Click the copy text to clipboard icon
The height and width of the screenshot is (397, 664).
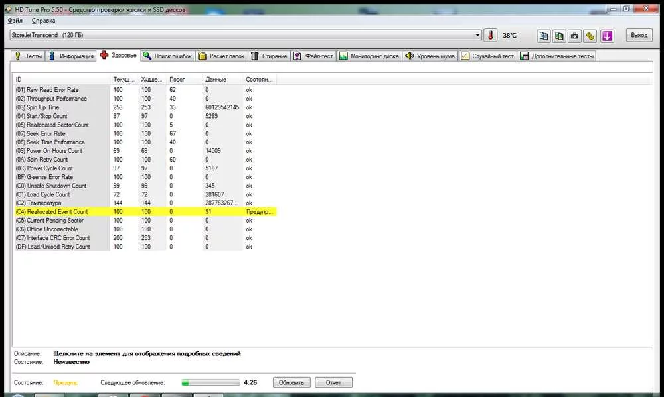[544, 35]
